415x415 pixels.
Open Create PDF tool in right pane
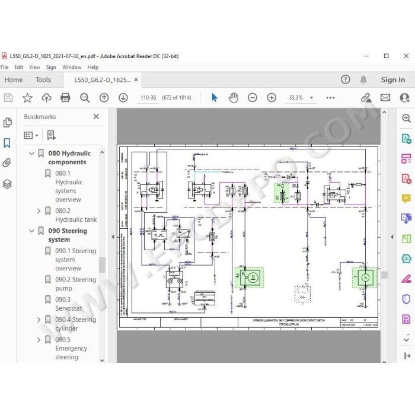click(406, 178)
